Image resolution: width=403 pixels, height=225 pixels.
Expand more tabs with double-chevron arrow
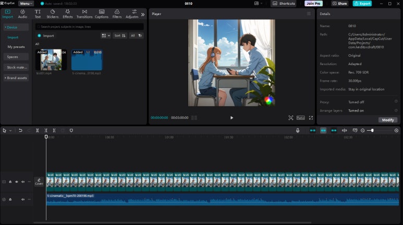click(143, 15)
